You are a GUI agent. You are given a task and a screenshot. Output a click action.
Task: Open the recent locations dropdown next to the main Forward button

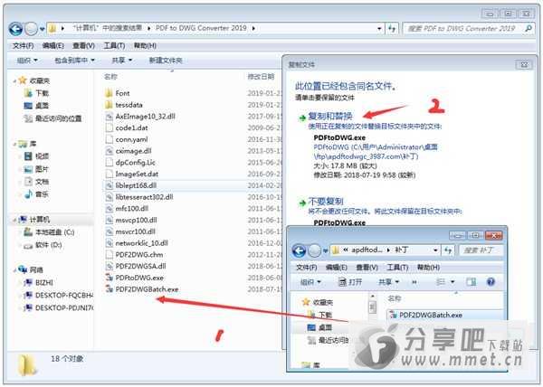42,29
